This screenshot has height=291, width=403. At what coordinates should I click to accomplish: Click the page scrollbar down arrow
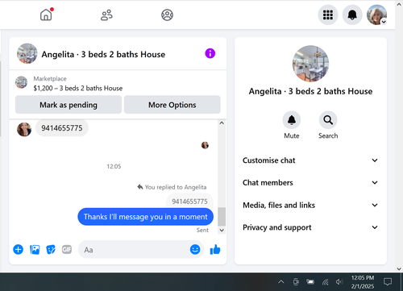[399, 268]
